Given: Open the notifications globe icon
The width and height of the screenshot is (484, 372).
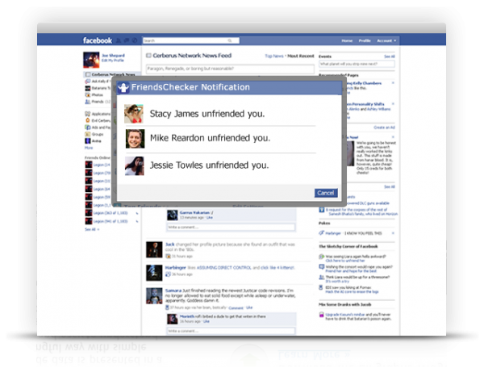Looking at the screenshot, I should click(135, 40).
